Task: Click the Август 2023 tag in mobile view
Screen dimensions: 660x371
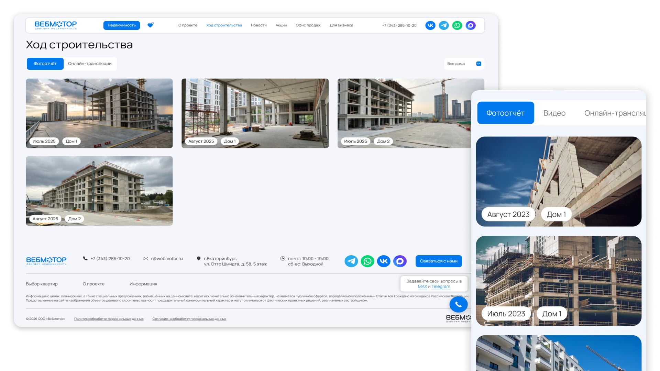Action: click(x=508, y=214)
